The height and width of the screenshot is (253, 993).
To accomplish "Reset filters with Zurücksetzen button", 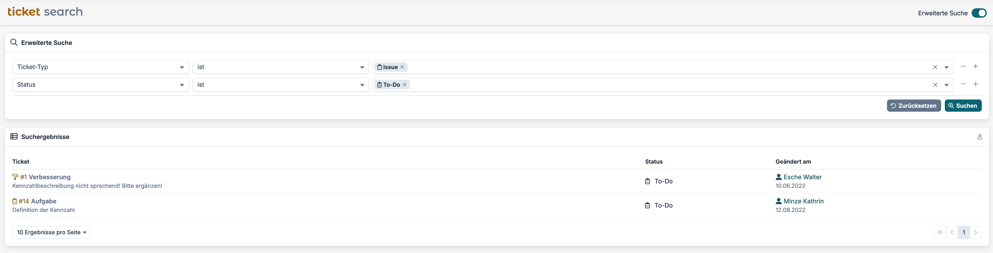I will 914,106.
